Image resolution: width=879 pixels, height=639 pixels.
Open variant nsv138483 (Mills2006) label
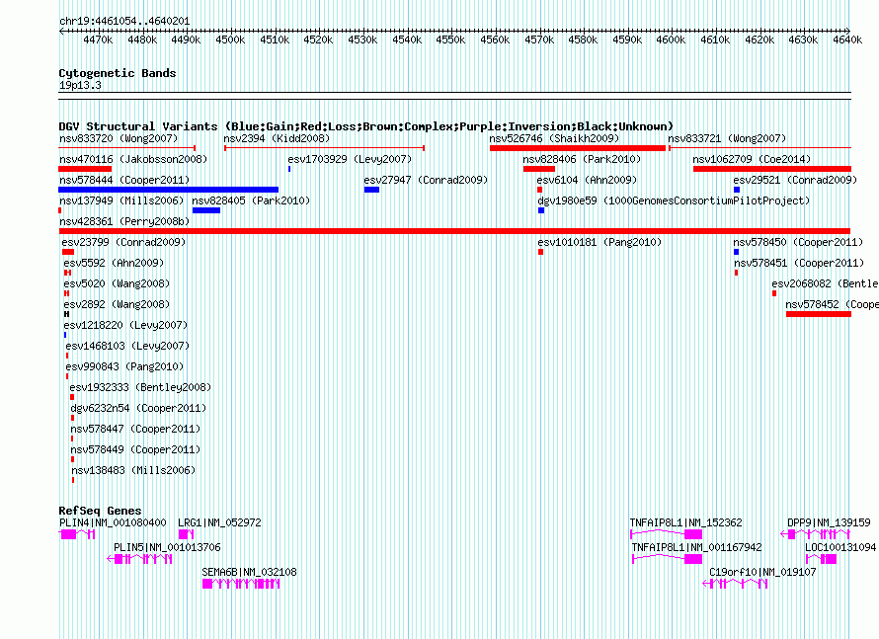[133, 470]
